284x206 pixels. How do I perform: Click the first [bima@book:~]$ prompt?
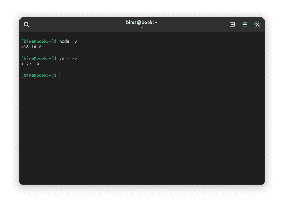[39, 41]
